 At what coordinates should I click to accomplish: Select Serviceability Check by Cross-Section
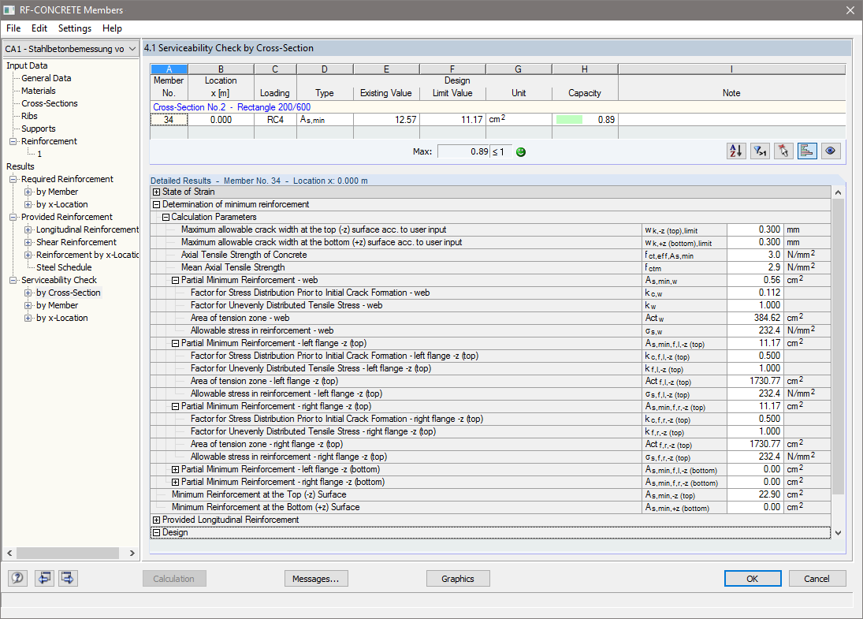tap(69, 293)
